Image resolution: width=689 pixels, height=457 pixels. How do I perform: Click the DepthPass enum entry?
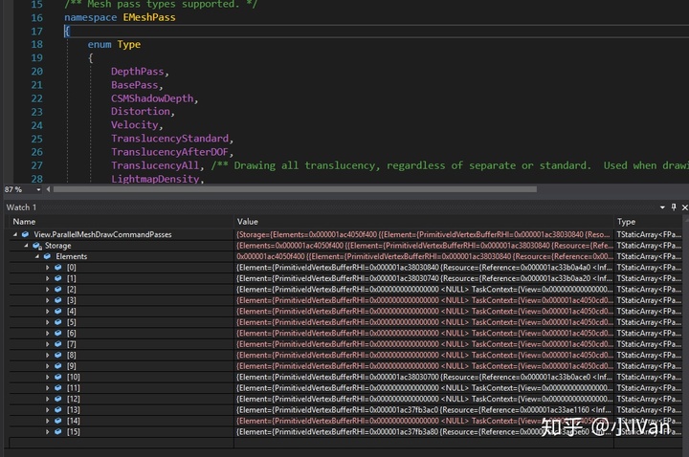click(137, 72)
